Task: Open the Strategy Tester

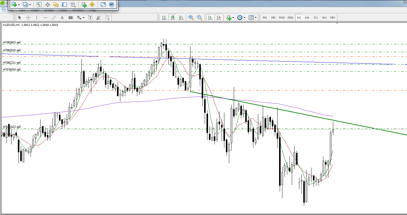Action: point(73,5)
